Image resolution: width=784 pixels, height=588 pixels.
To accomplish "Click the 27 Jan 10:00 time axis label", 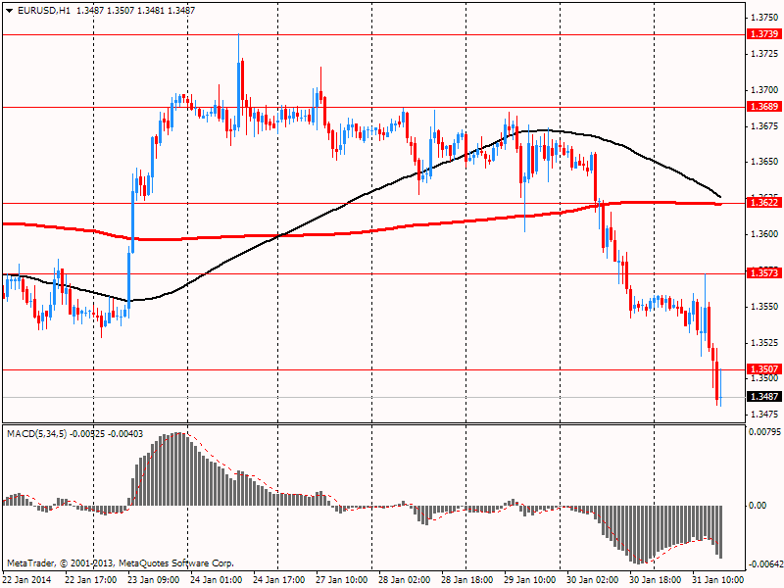I will pyautogui.click(x=342, y=580).
